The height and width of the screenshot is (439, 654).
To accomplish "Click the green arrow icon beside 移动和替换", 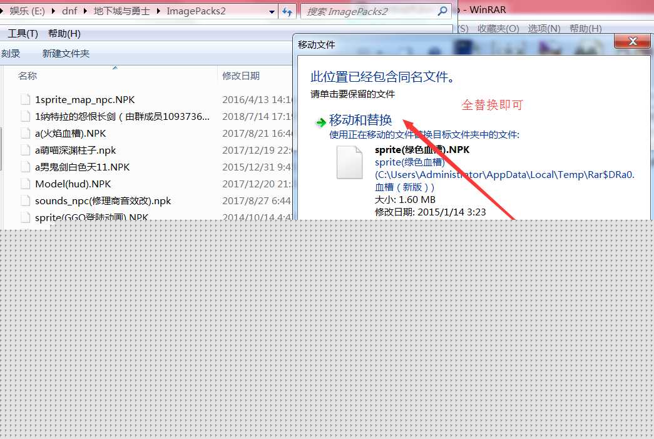I will (321, 122).
